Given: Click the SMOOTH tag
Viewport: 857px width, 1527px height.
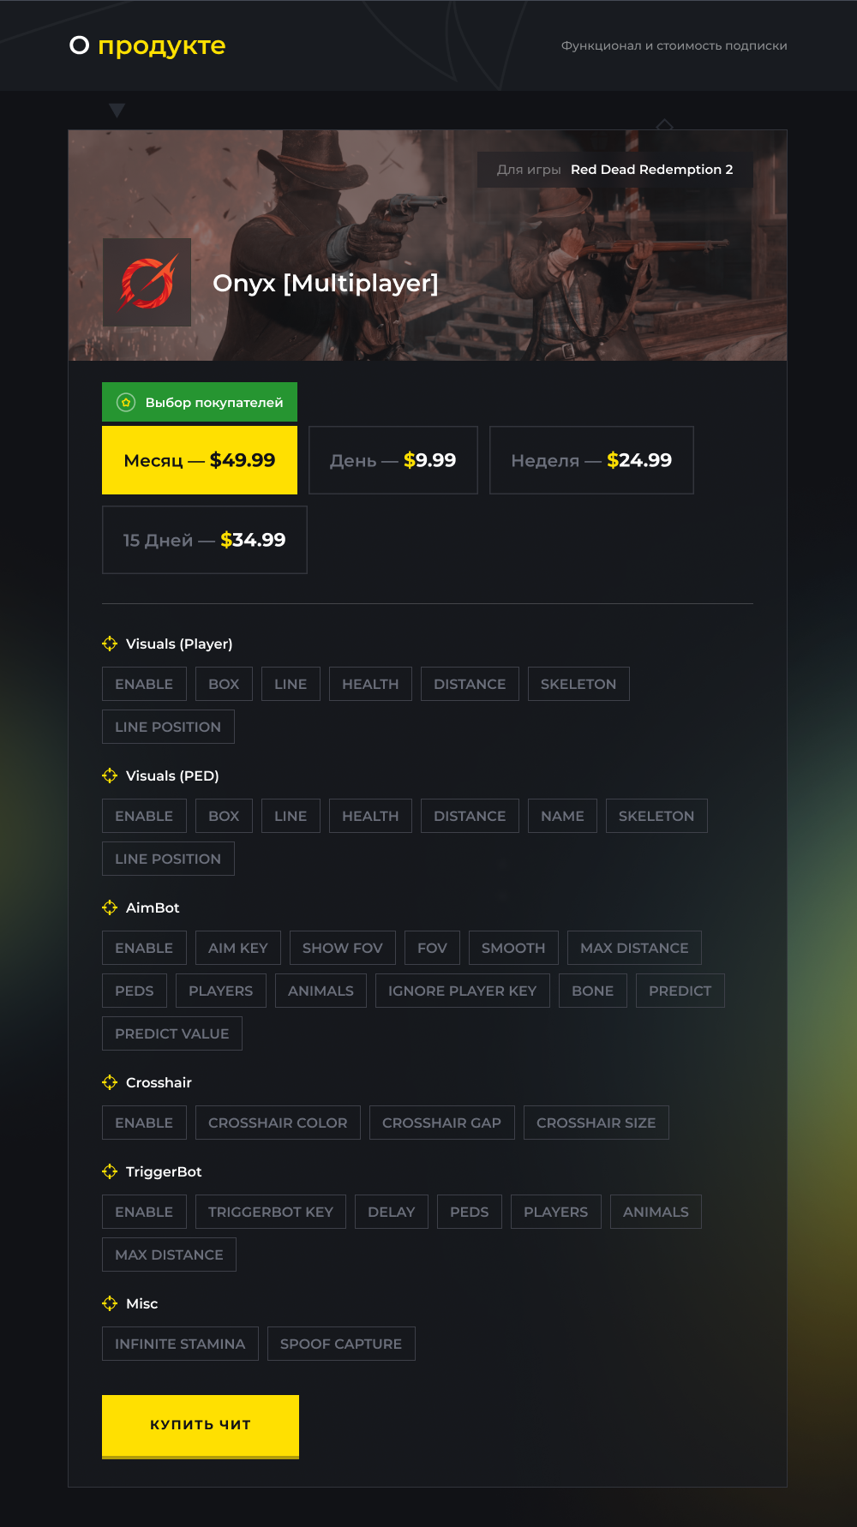Looking at the screenshot, I should point(513,948).
